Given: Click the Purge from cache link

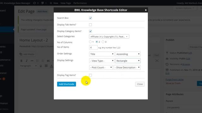Looking at the screenshot, I should click(175, 79).
